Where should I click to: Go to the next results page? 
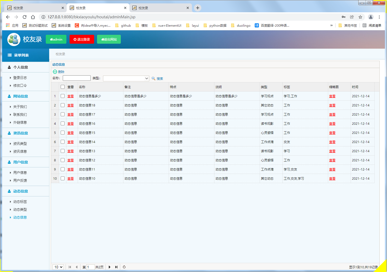click(x=110, y=267)
